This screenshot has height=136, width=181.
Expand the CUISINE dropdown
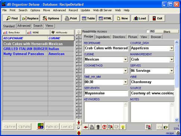tap(125, 60)
